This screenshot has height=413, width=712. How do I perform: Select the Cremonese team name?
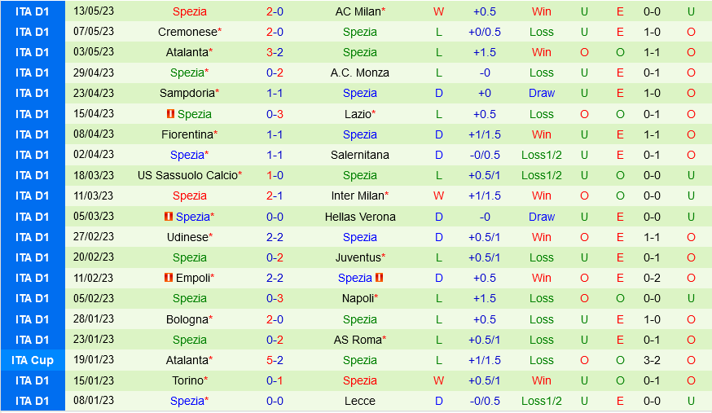click(x=187, y=32)
